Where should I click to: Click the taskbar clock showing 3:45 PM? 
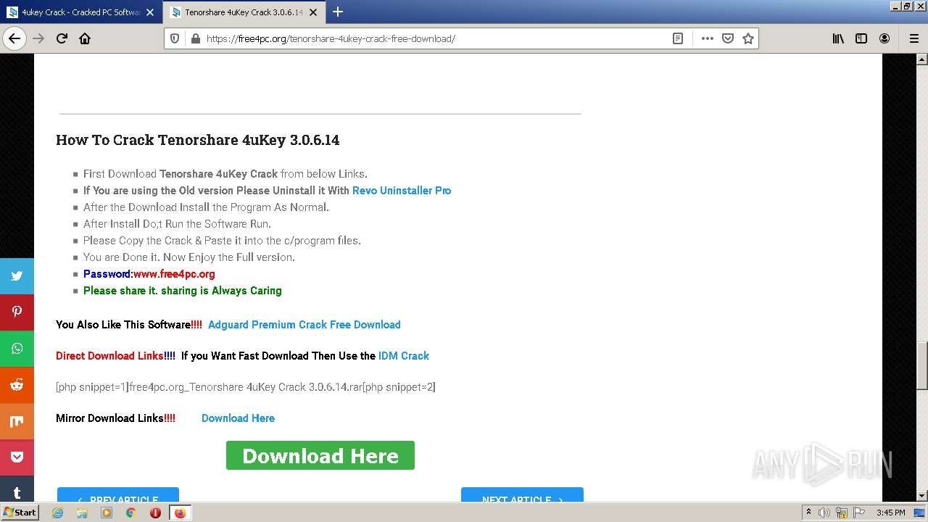tap(890, 513)
